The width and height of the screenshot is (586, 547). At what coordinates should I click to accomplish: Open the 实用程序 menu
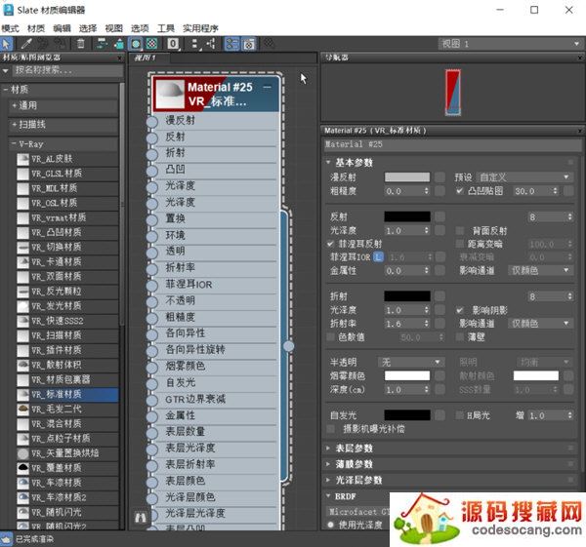click(x=200, y=28)
